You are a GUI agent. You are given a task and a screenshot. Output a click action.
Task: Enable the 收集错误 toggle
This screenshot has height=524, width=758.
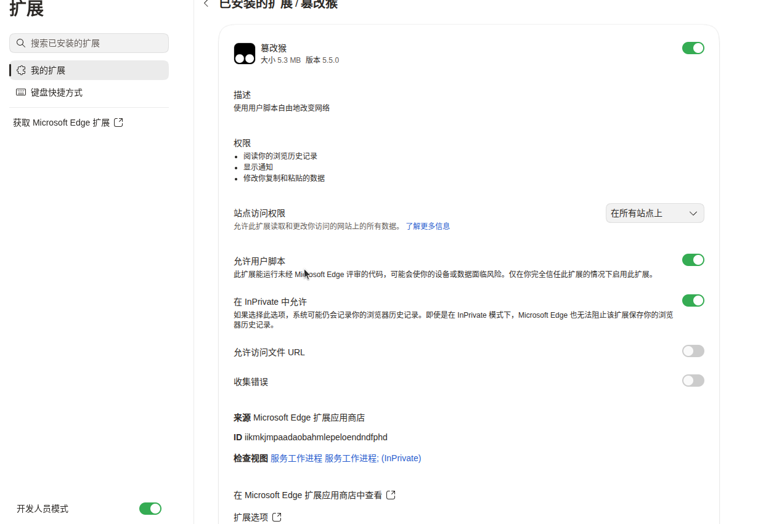click(693, 381)
